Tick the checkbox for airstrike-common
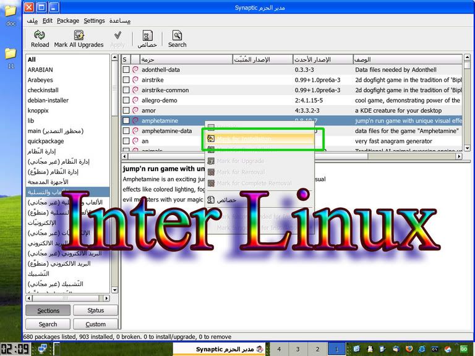 click(126, 90)
